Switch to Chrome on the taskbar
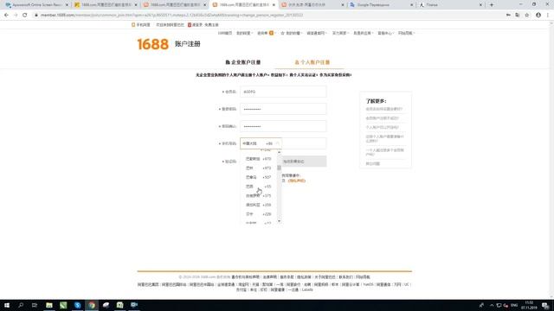The image size is (554, 311). 92,305
